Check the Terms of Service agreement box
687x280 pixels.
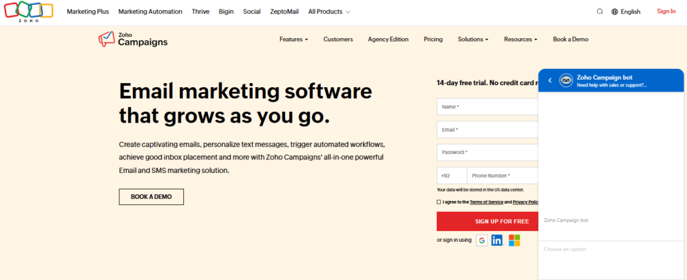[x=439, y=202]
